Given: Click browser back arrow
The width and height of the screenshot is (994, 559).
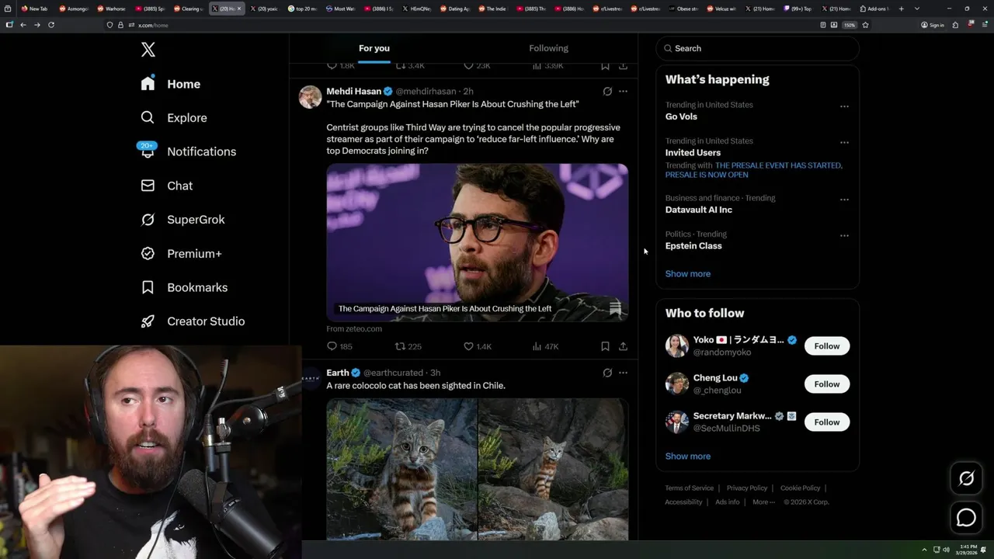Looking at the screenshot, I should [x=23, y=25].
